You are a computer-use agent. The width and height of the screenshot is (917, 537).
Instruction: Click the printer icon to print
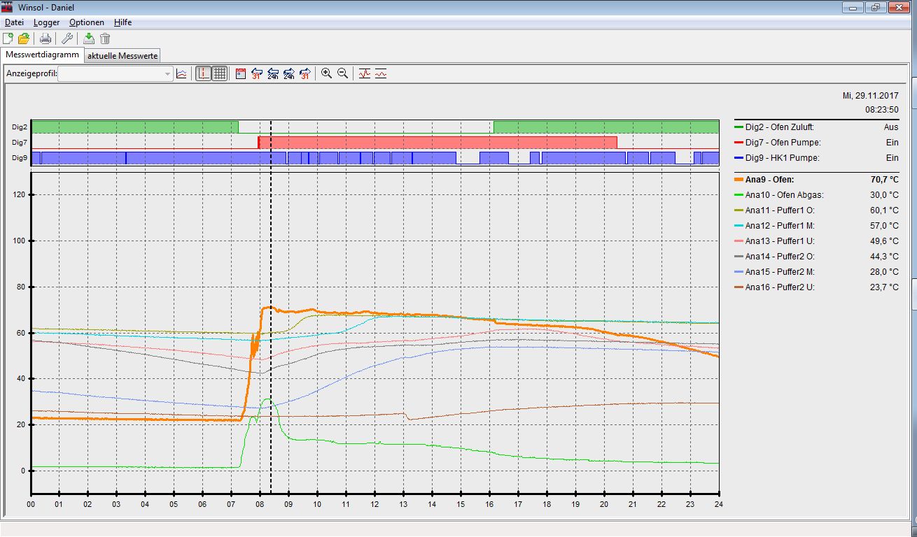pos(45,38)
